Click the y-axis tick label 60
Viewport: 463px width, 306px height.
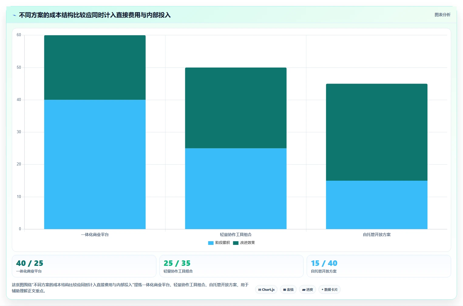pos(19,35)
